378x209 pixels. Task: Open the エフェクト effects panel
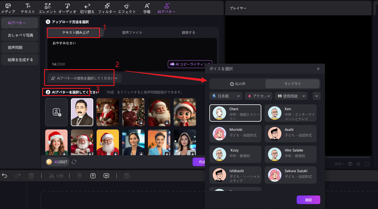pyautogui.click(x=127, y=8)
